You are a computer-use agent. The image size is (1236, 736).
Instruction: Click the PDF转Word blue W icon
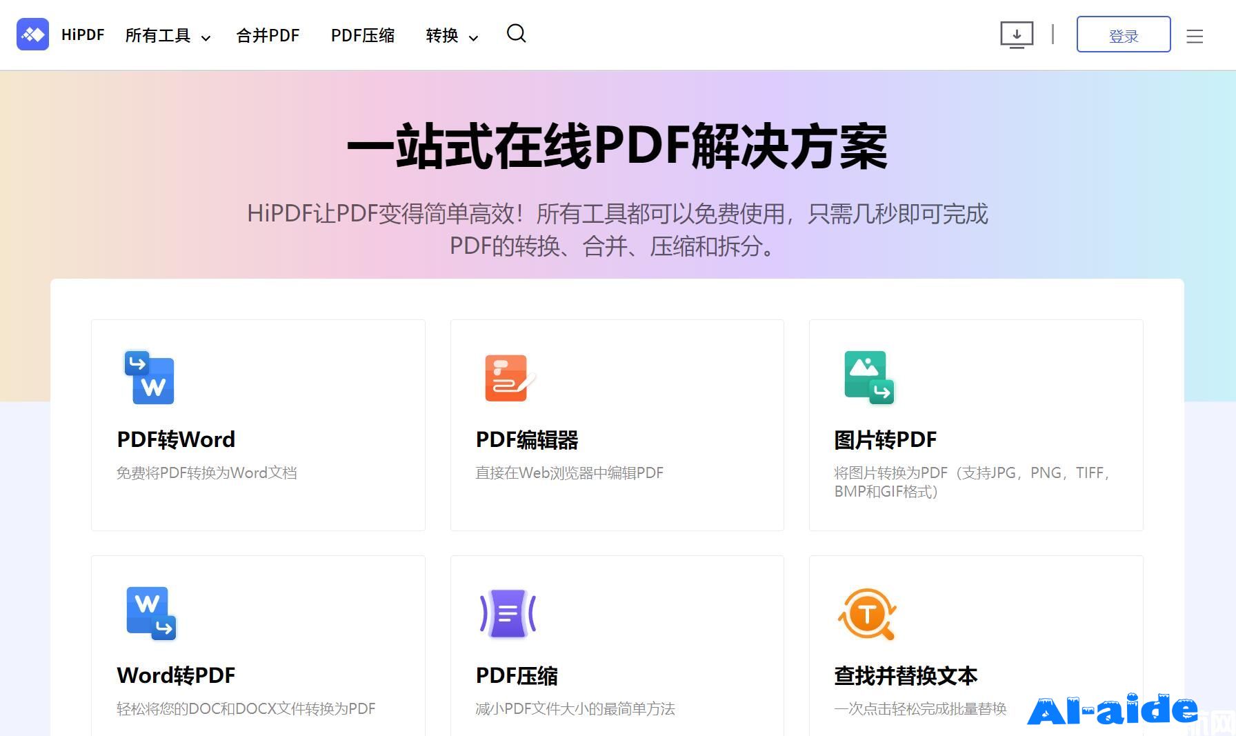coord(150,377)
